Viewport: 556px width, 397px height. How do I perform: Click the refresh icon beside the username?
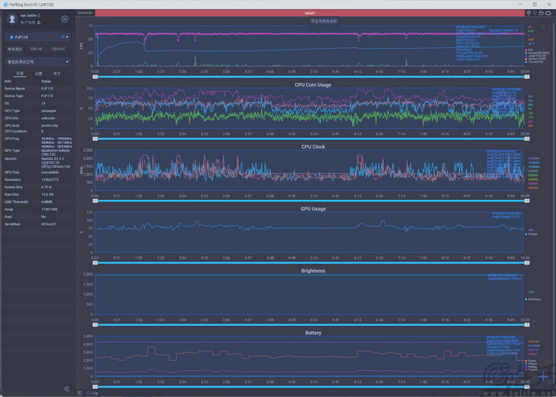(x=39, y=16)
